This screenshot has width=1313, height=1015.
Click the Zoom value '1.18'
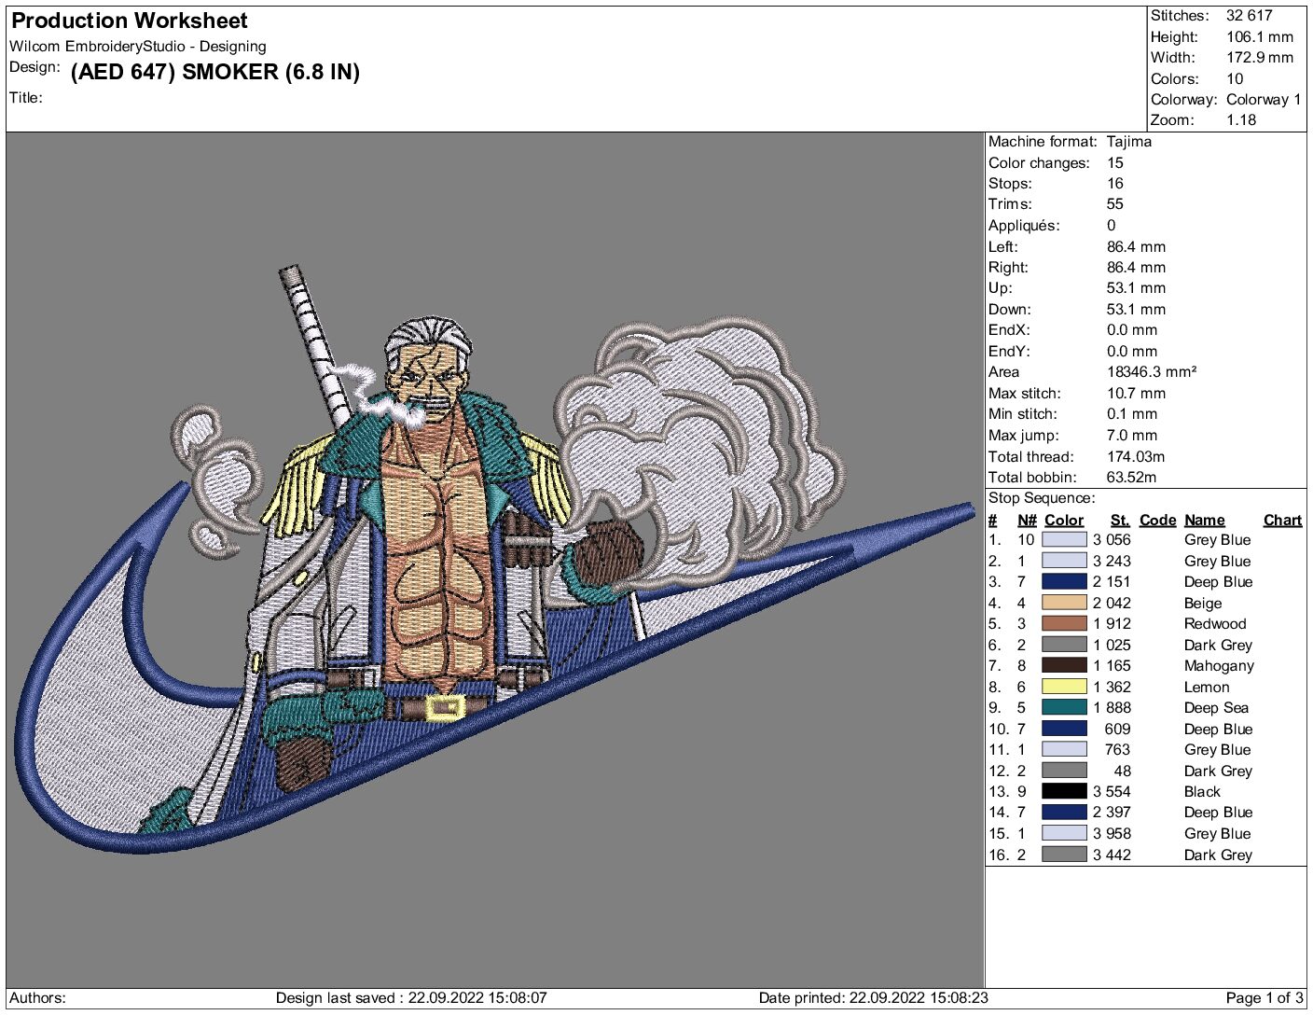1241,119
